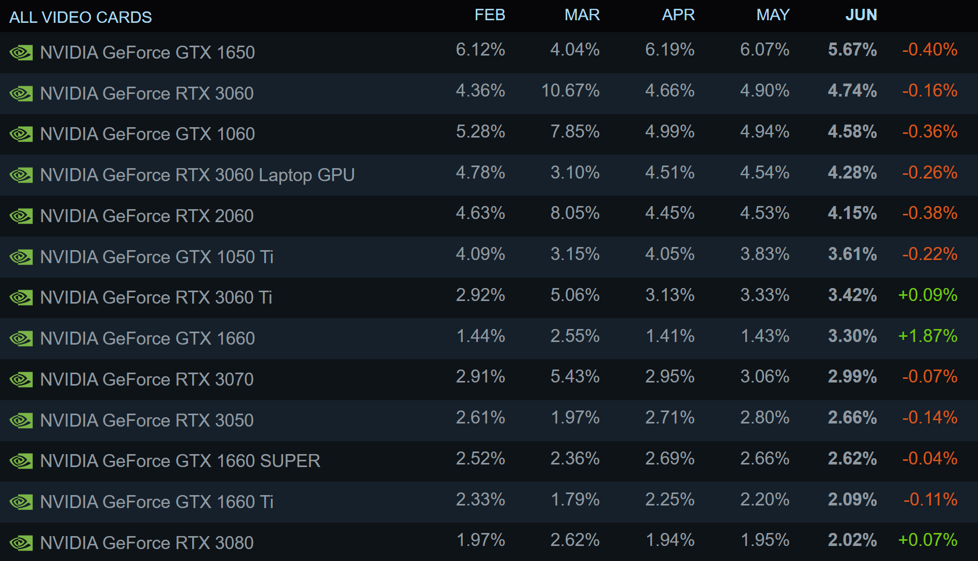The height and width of the screenshot is (561, 978).
Task: Open the NVIDIA GeForce RTX 3050 entry
Action: tap(147, 420)
